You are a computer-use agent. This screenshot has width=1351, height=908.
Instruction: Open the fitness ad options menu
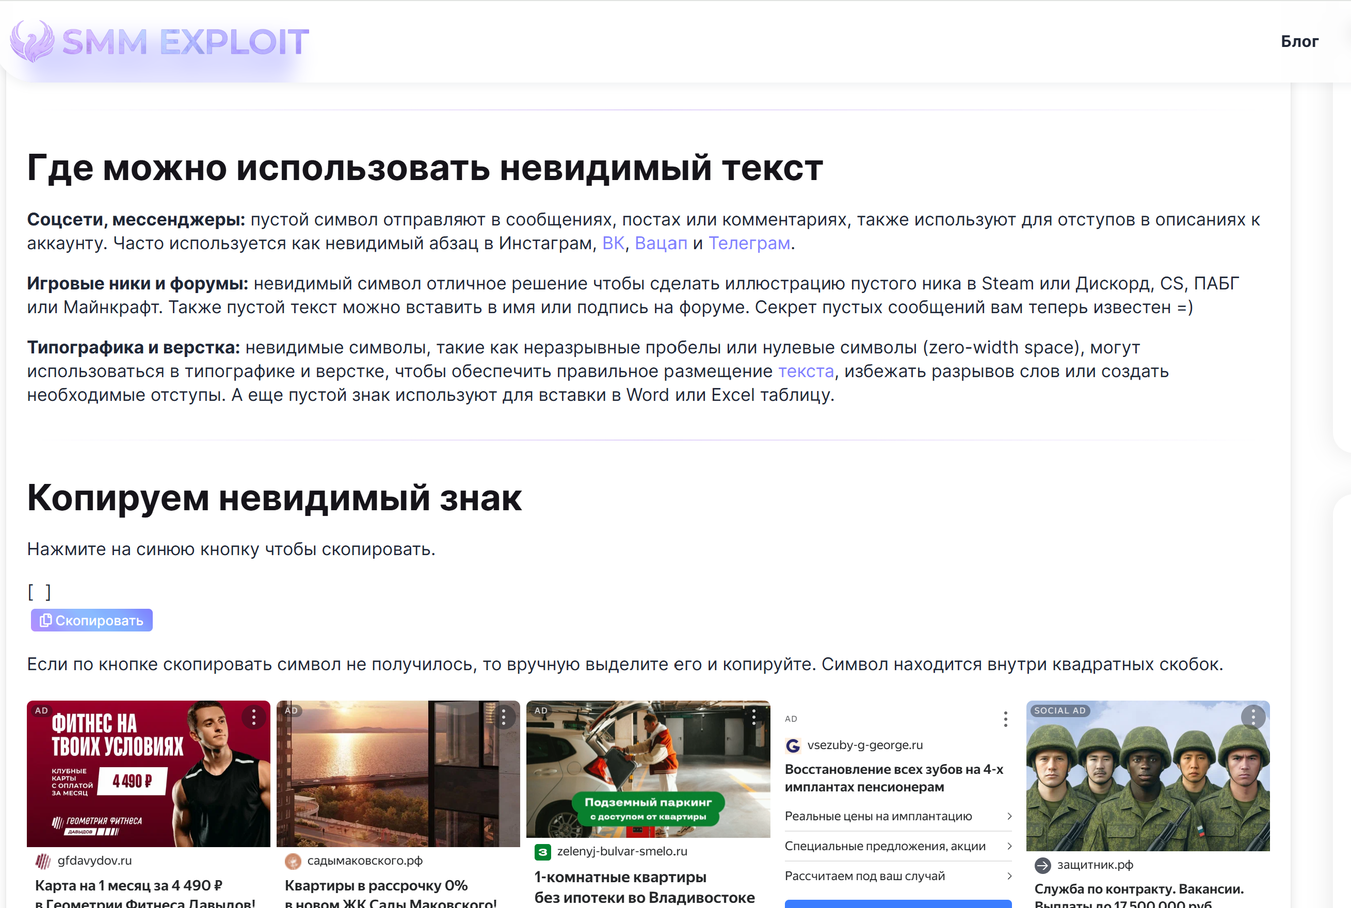(x=254, y=718)
